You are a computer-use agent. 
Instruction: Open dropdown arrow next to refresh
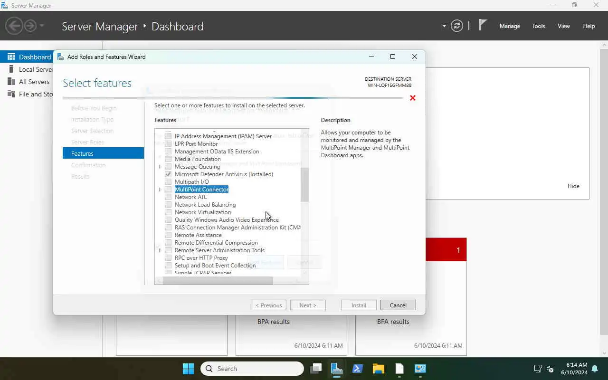point(444,26)
